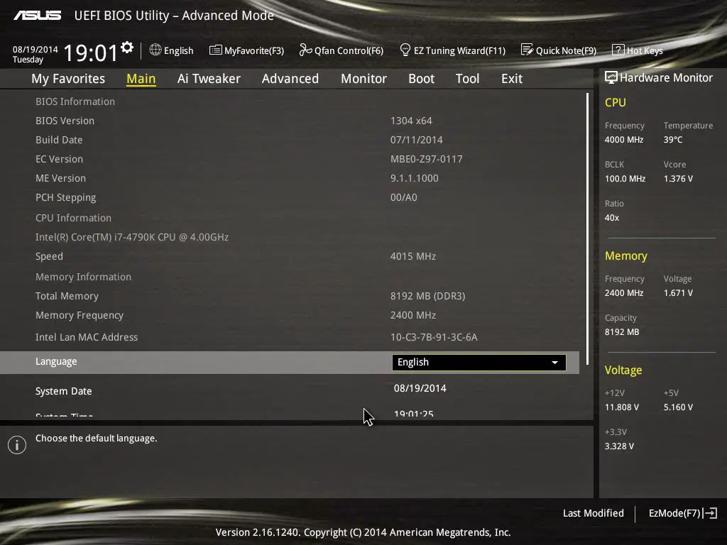Select the Exit tab

(512, 79)
